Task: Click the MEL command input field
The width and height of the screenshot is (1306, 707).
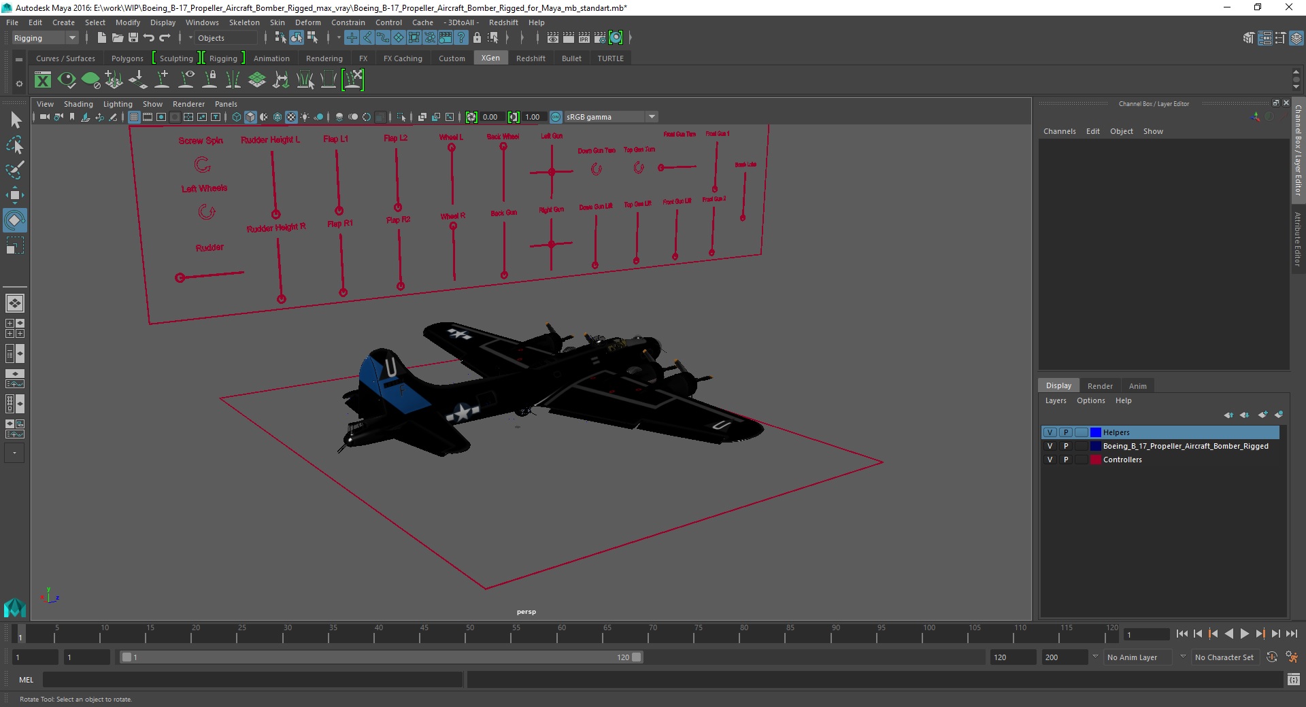Action: pyautogui.click(x=252, y=679)
